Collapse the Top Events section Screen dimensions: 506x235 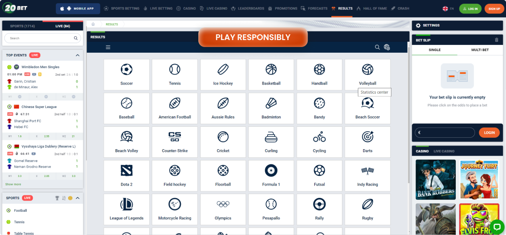[78, 55]
